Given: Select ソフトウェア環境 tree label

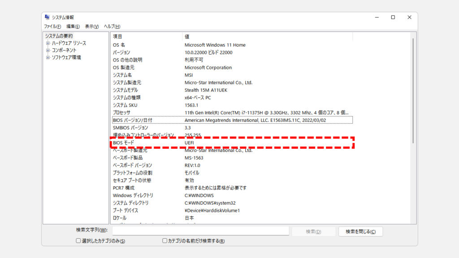Looking at the screenshot, I should pos(66,57).
